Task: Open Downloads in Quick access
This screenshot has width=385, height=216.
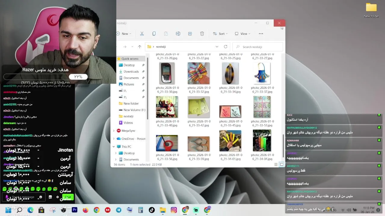Action: (x=131, y=71)
